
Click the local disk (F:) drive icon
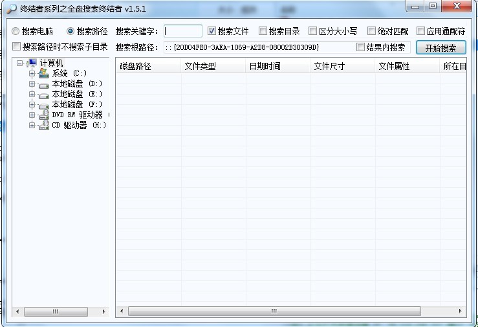tap(44, 105)
